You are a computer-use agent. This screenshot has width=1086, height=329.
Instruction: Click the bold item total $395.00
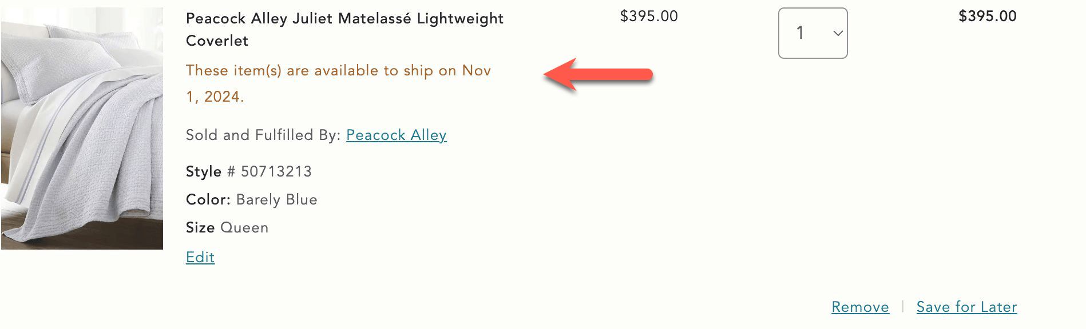click(987, 17)
